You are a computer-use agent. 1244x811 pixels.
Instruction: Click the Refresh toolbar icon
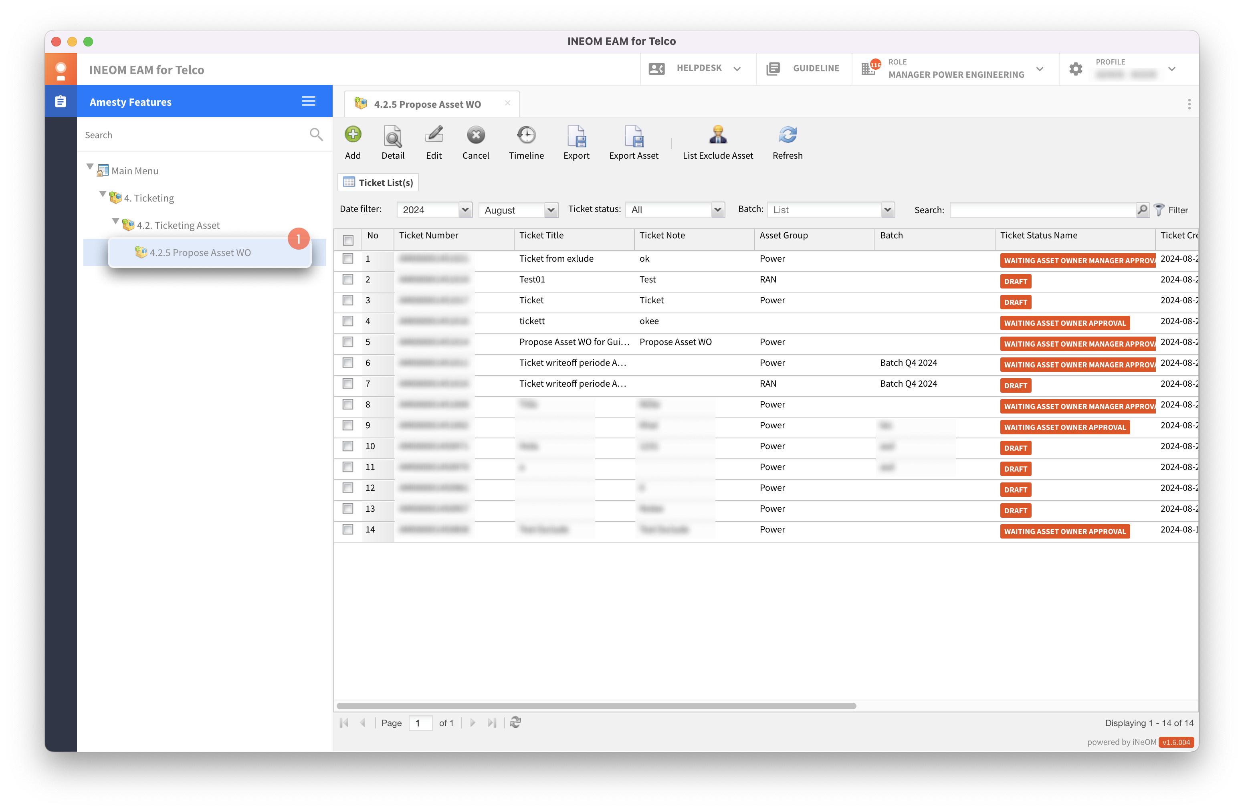point(788,135)
